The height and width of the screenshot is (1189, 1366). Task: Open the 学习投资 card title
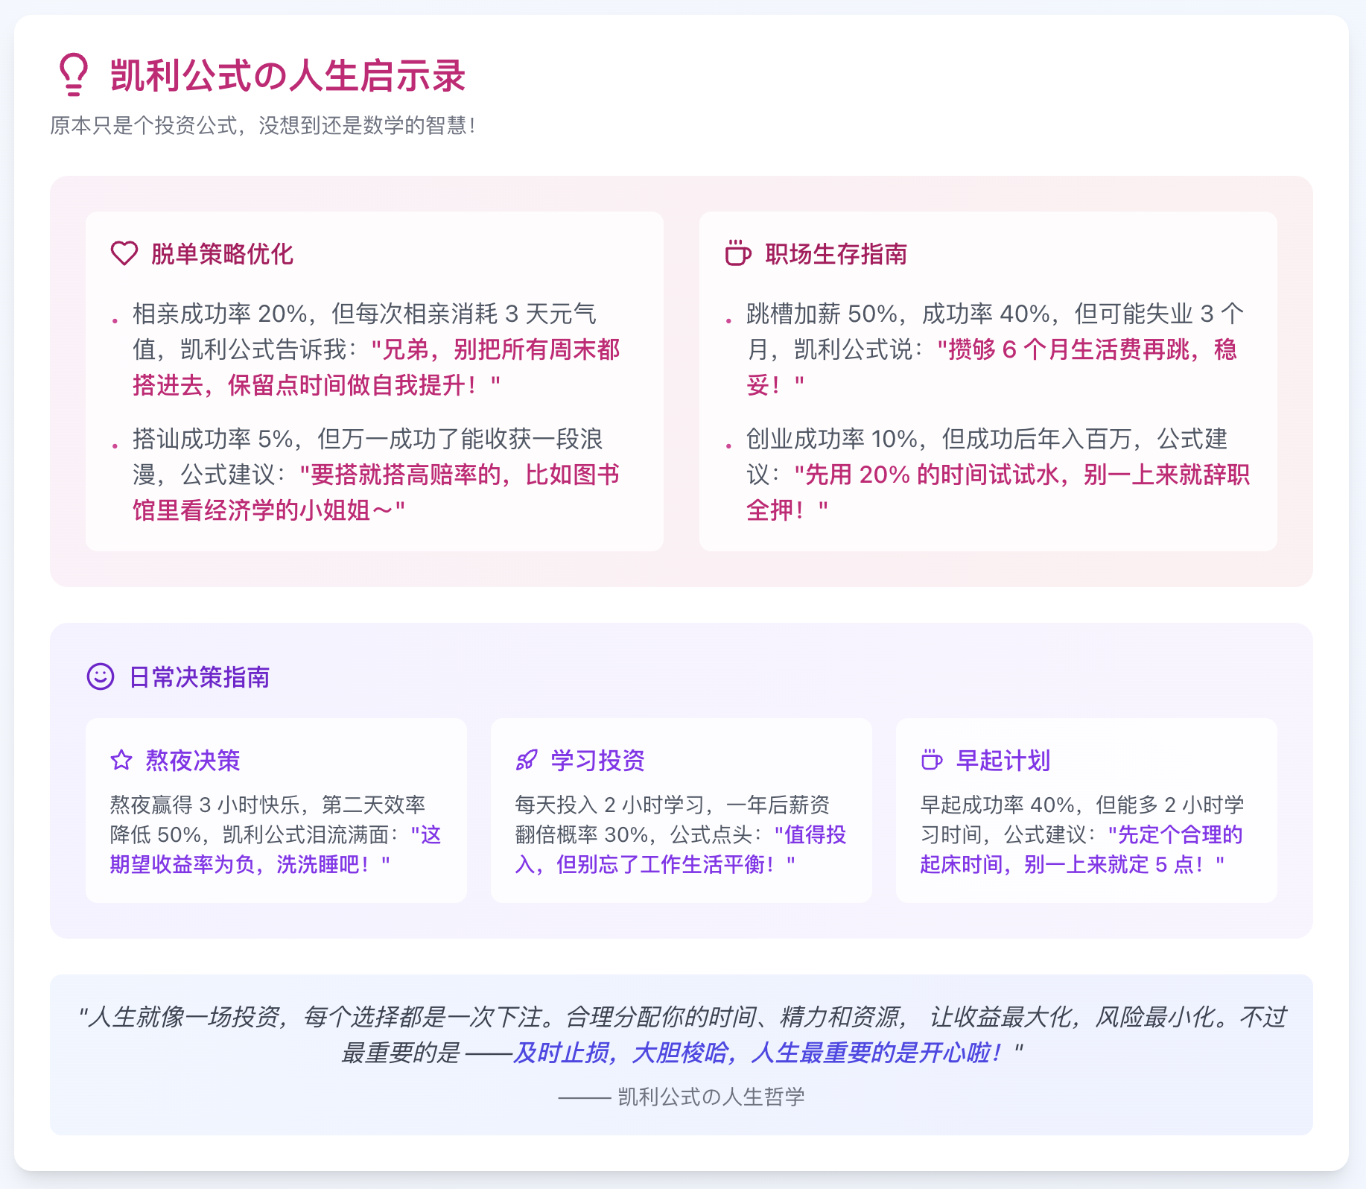point(597,761)
